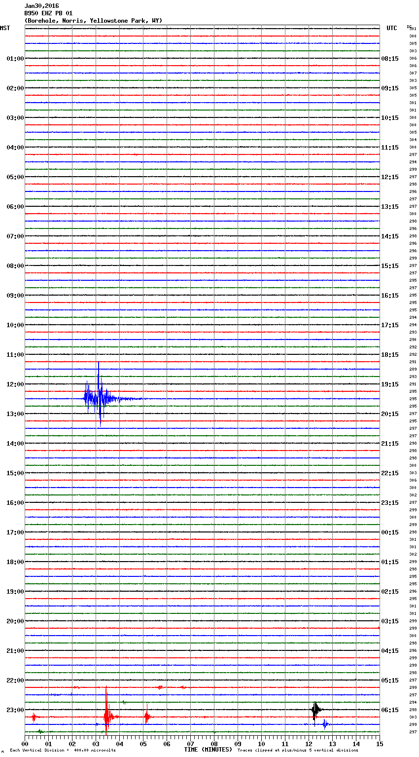Click the 00 minute tick label
Screen dimensions: 419x757
click(25, 744)
